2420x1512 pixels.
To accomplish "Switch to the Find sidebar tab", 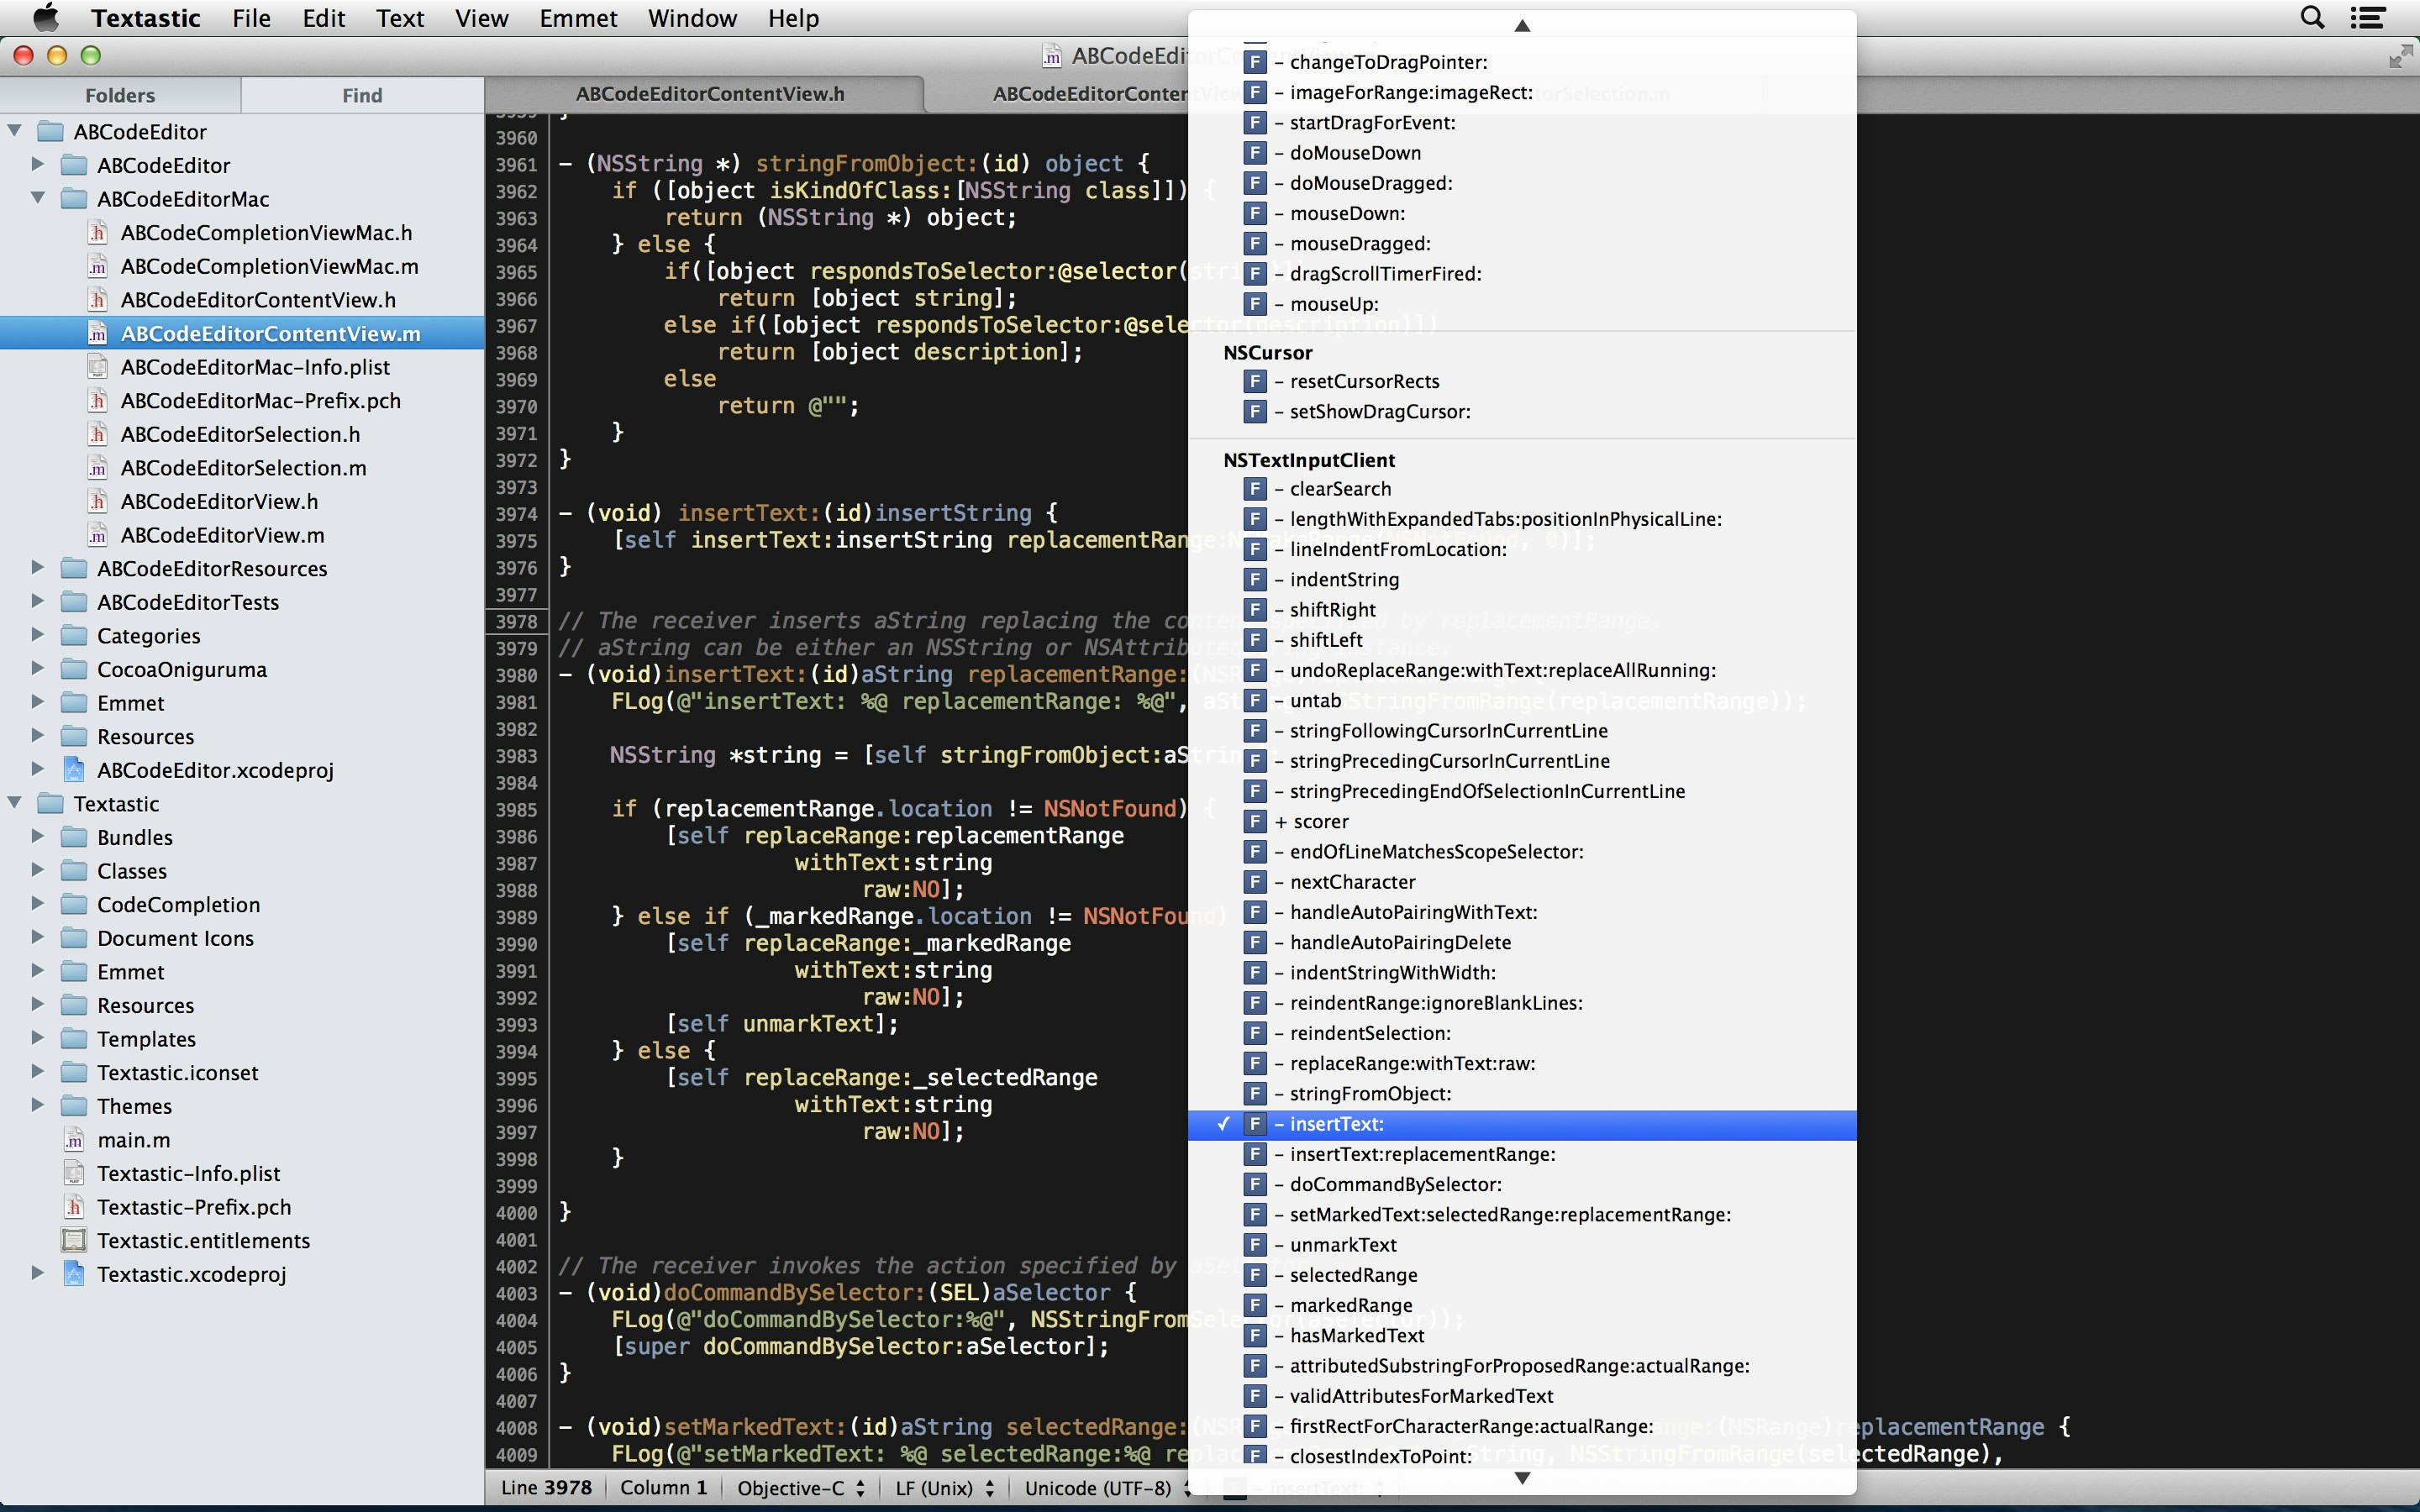I will pos(362,95).
